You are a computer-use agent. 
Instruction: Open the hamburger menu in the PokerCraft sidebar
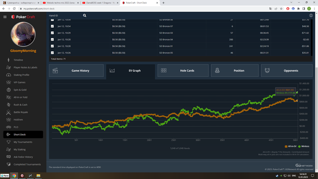[5, 17]
